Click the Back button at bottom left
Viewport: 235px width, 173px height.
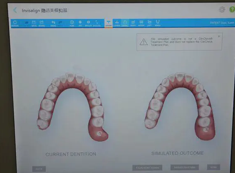pos(39,169)
